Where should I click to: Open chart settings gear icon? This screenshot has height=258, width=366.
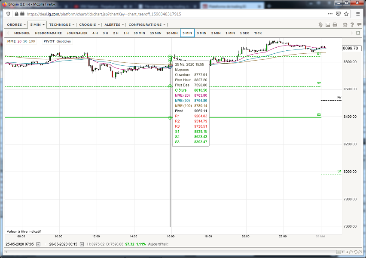tap(345, 25)
